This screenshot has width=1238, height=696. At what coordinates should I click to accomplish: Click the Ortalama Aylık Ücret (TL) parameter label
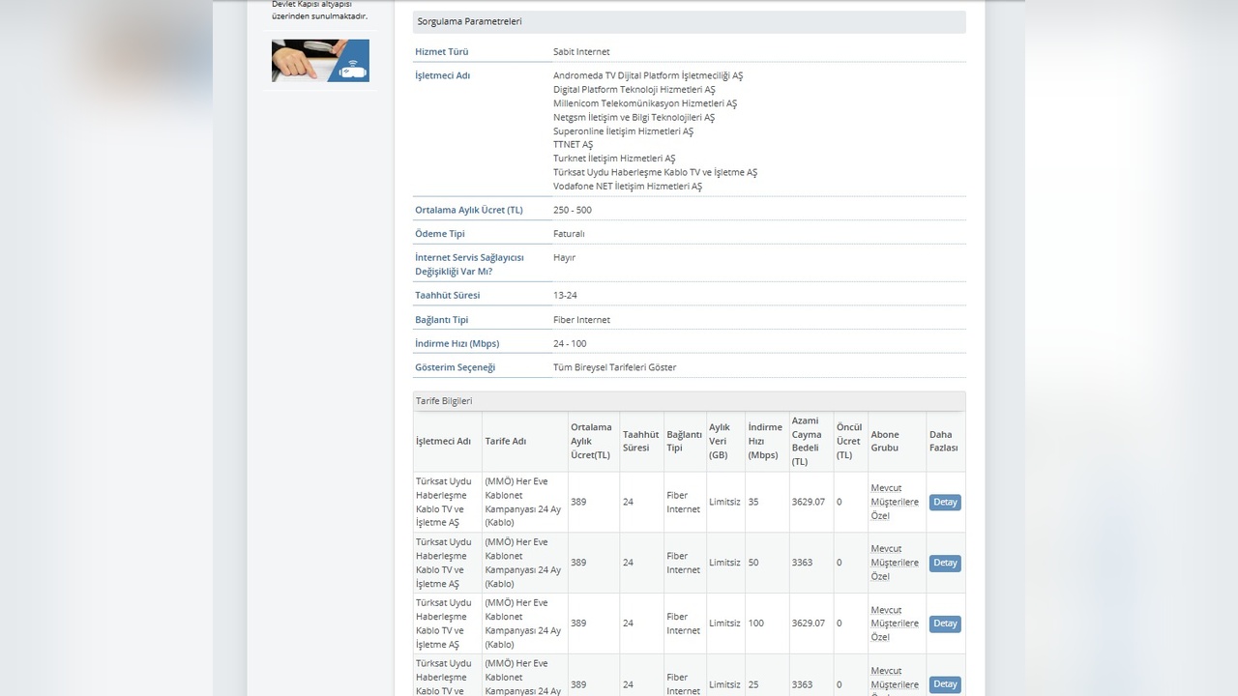(469, 210)
